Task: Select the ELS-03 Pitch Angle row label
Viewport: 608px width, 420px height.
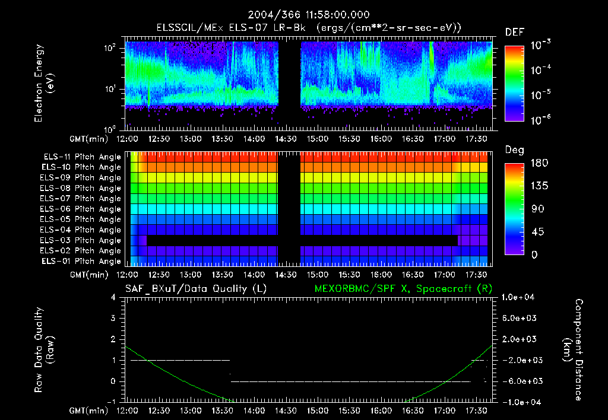Action: click(81, 240)
